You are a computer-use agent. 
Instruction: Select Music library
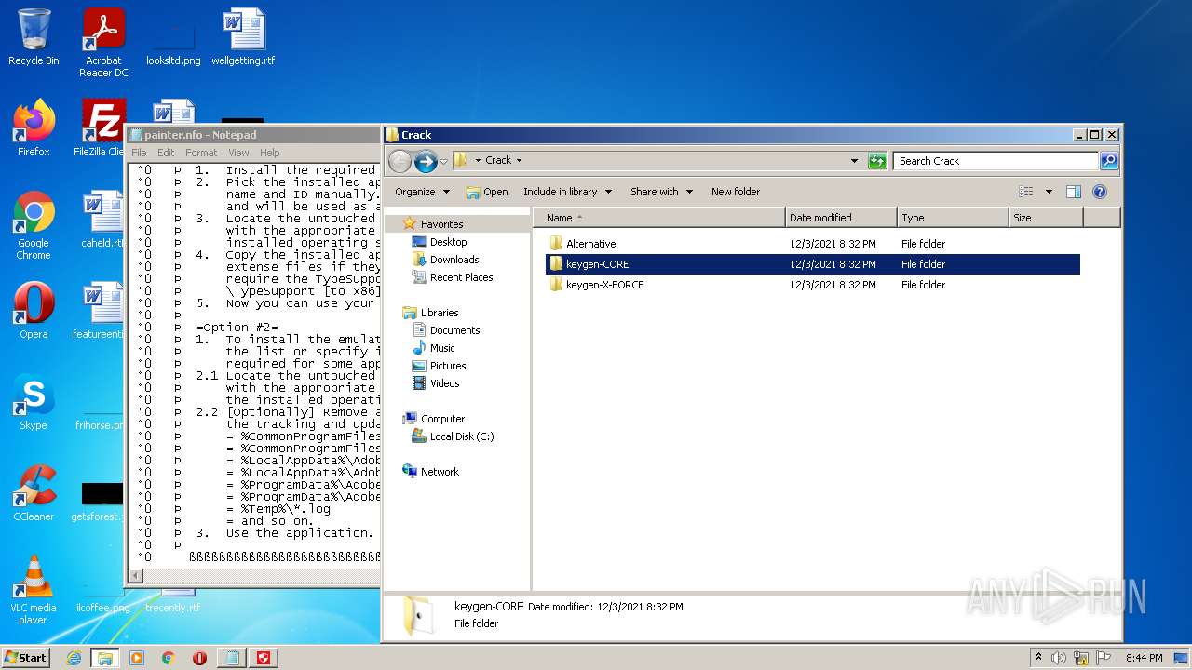pyautogui.click(x=433, y=348)
